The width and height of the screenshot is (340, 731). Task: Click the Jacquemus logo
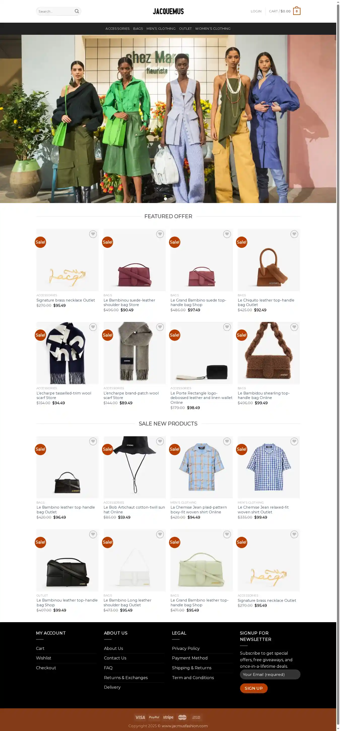point(168,11)
